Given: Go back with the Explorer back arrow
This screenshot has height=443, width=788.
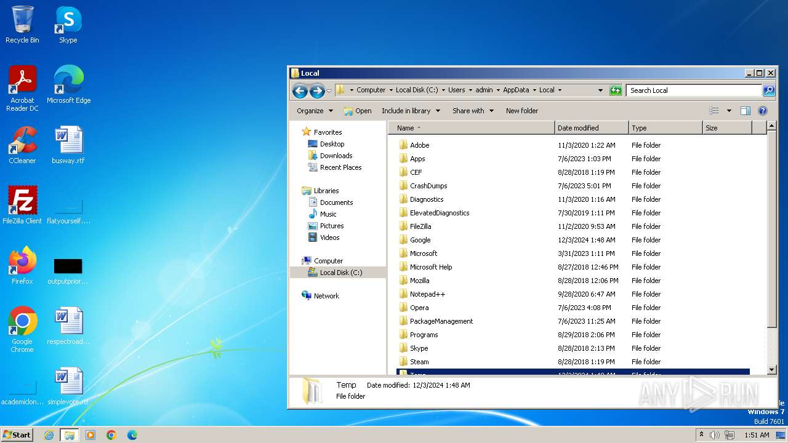Looking at the screenshot, I should 300,91.
